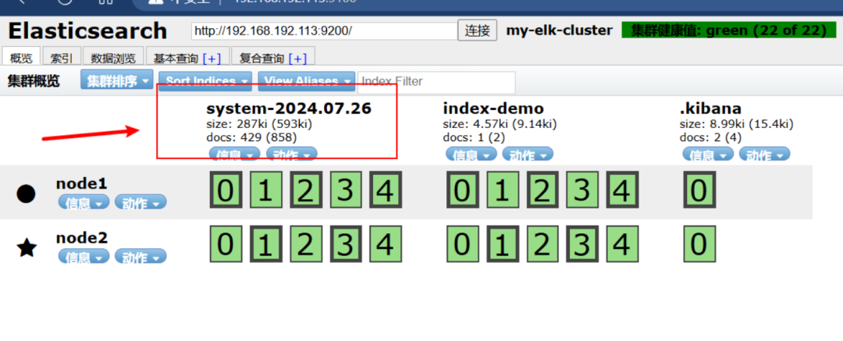Click the system-2024.07.26 index name
843x341 pixels.
coord(289,108)
